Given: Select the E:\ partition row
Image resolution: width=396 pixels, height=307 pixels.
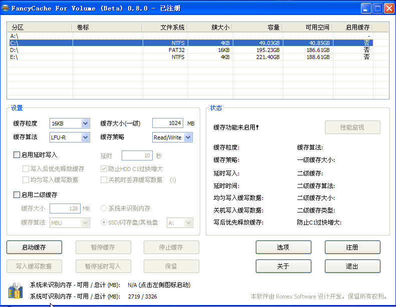Looking at the screenshot, I should point(191,57).
